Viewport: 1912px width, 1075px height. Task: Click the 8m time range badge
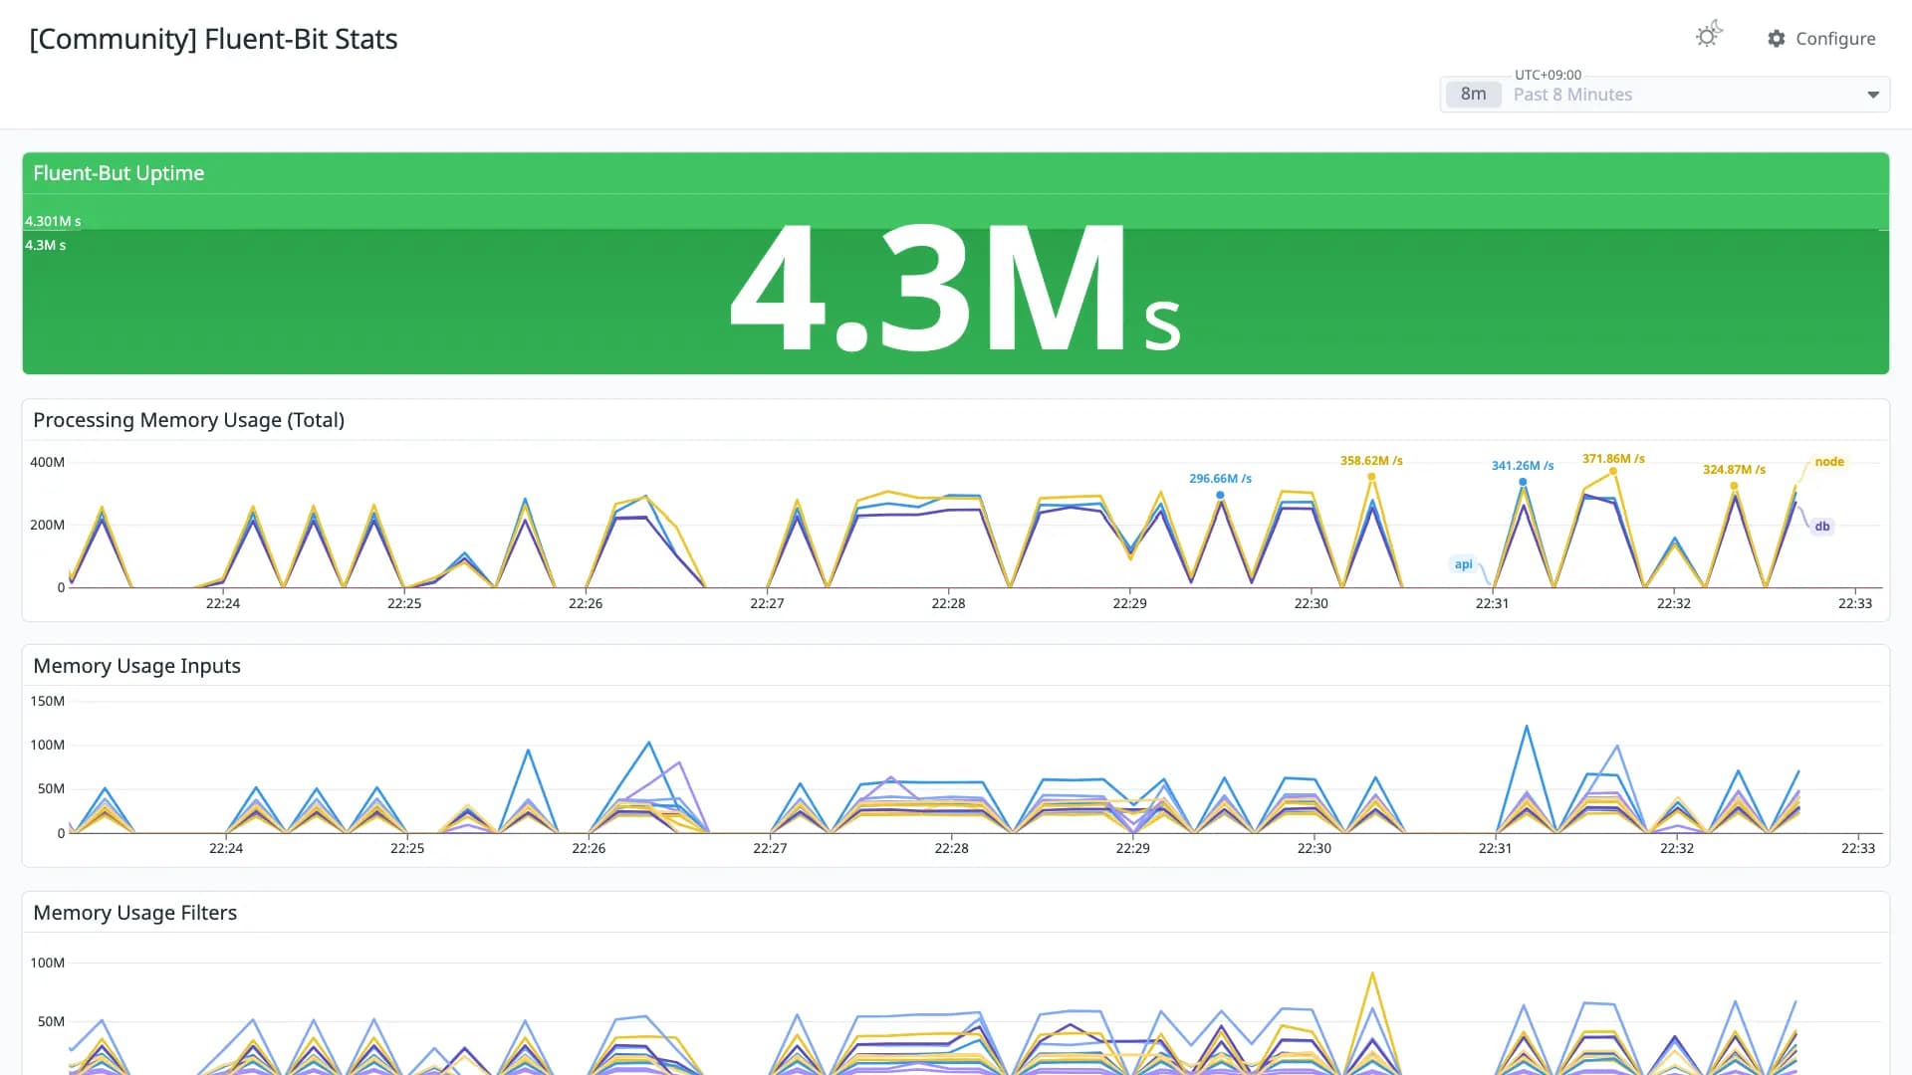coord(1474,94)
